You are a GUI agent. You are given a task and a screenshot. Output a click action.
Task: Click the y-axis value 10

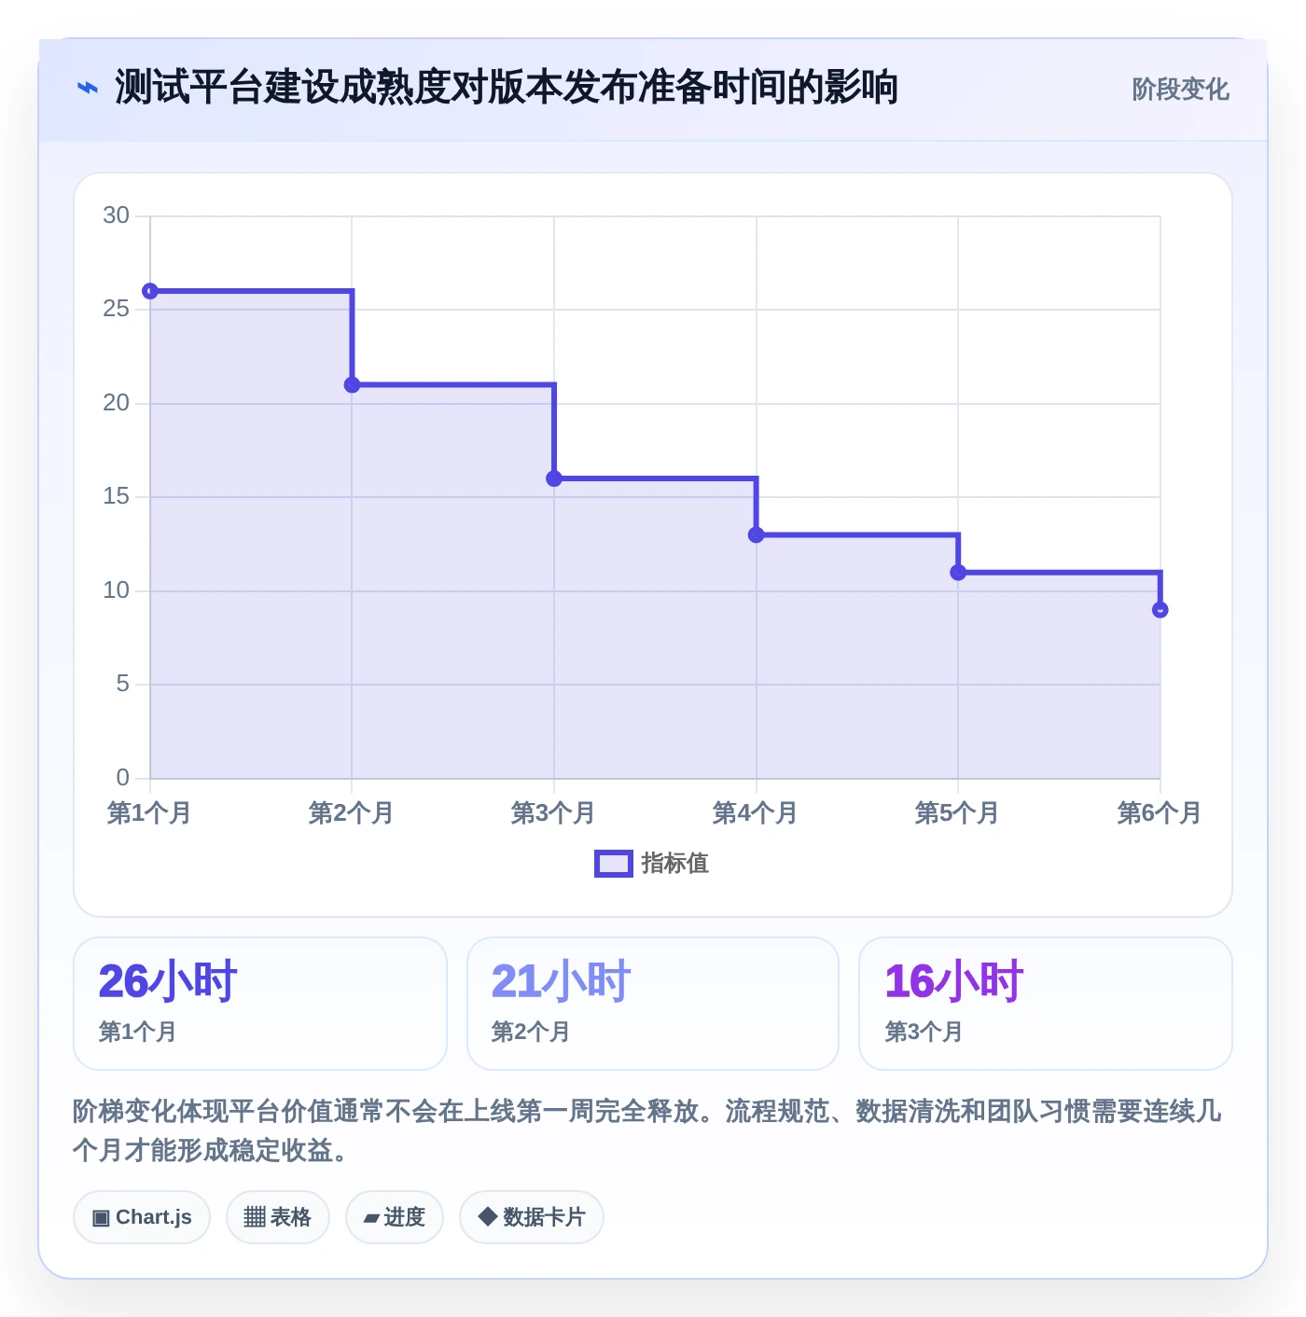click(x=117, y=590)
